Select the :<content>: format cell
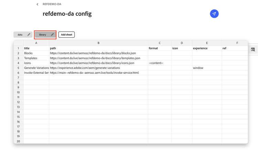The width and height of the screenshot is (258, 152). (160, 63)
